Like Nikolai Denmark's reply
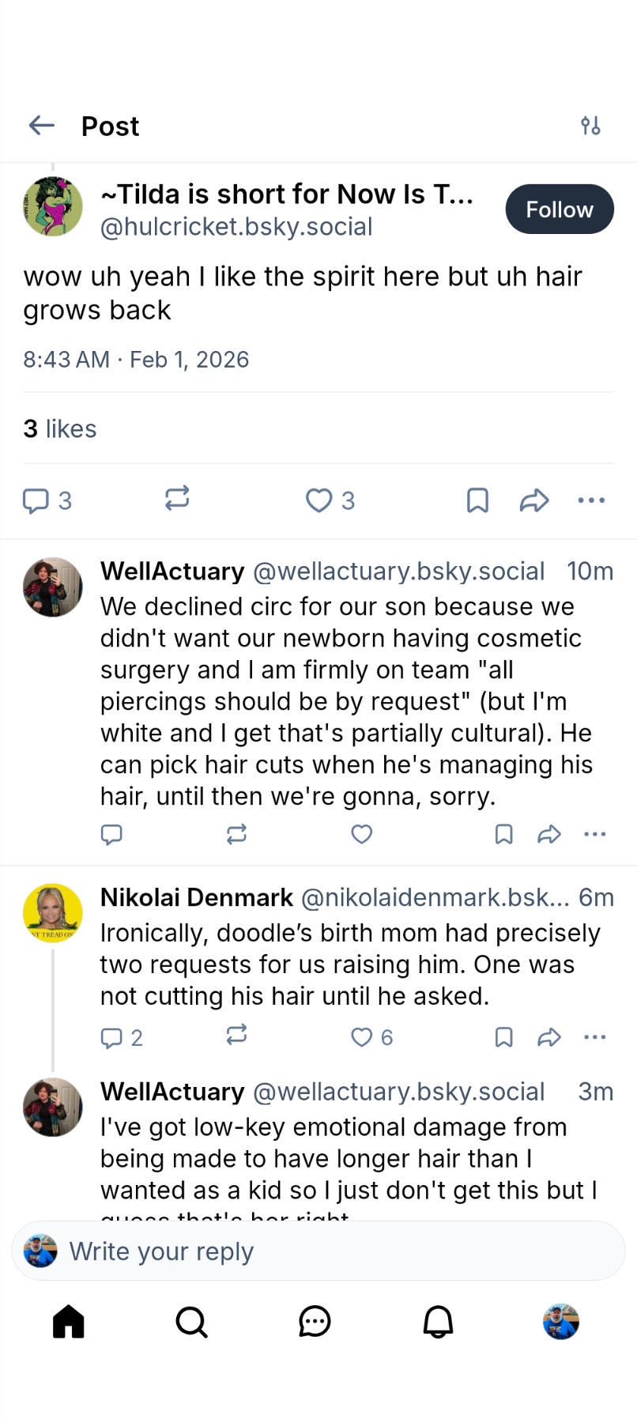637x1419 pixels. pos(362,1037)
